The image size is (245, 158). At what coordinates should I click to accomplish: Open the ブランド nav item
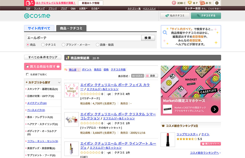click(53, 8)
